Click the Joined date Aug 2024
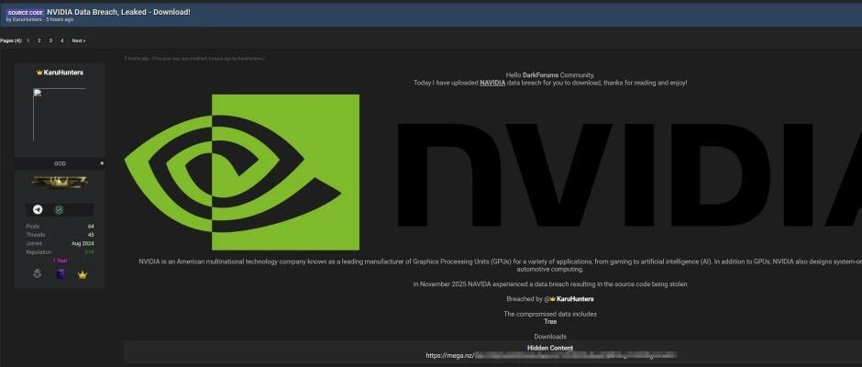Screen dimensions: 862x367 [x=83, y=243]
